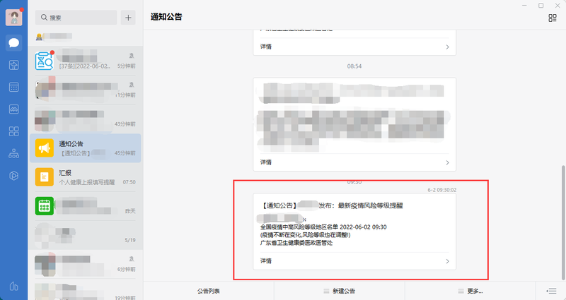Open the 公告列表 bottom tab
The width and height of the screenshot is (566, 300).
coord(209,291)
